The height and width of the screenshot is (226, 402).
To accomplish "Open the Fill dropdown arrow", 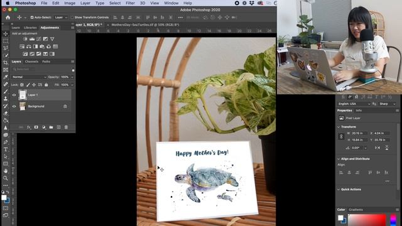I will (72, 85).
